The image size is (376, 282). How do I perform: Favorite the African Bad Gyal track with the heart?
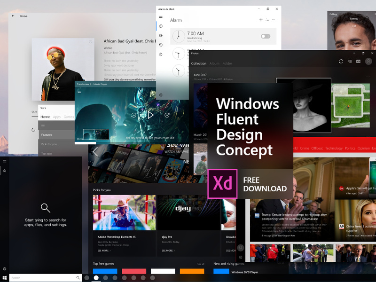pyautogui.click(x=91, y=42)
